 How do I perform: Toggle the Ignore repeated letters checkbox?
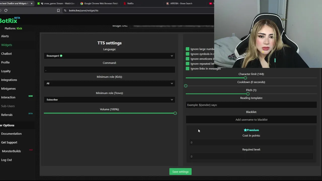point(187,64)
